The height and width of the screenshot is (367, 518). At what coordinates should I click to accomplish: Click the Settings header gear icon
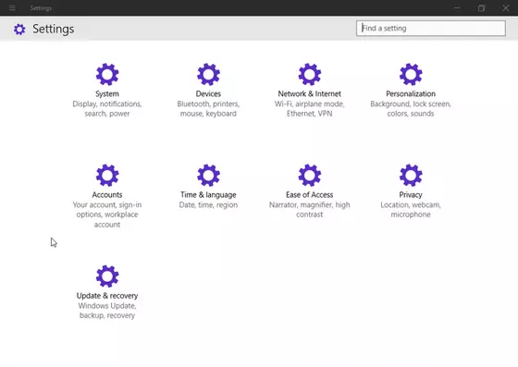pyautogui.click(x=19, y=29)
